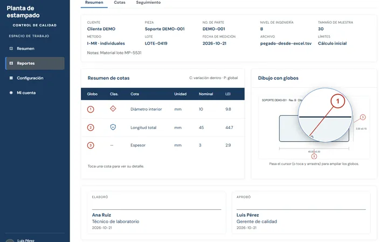The image size is (388, 242).
Task: Click the 2026-10-21 measurement date
Action: (x=214, y=44)
